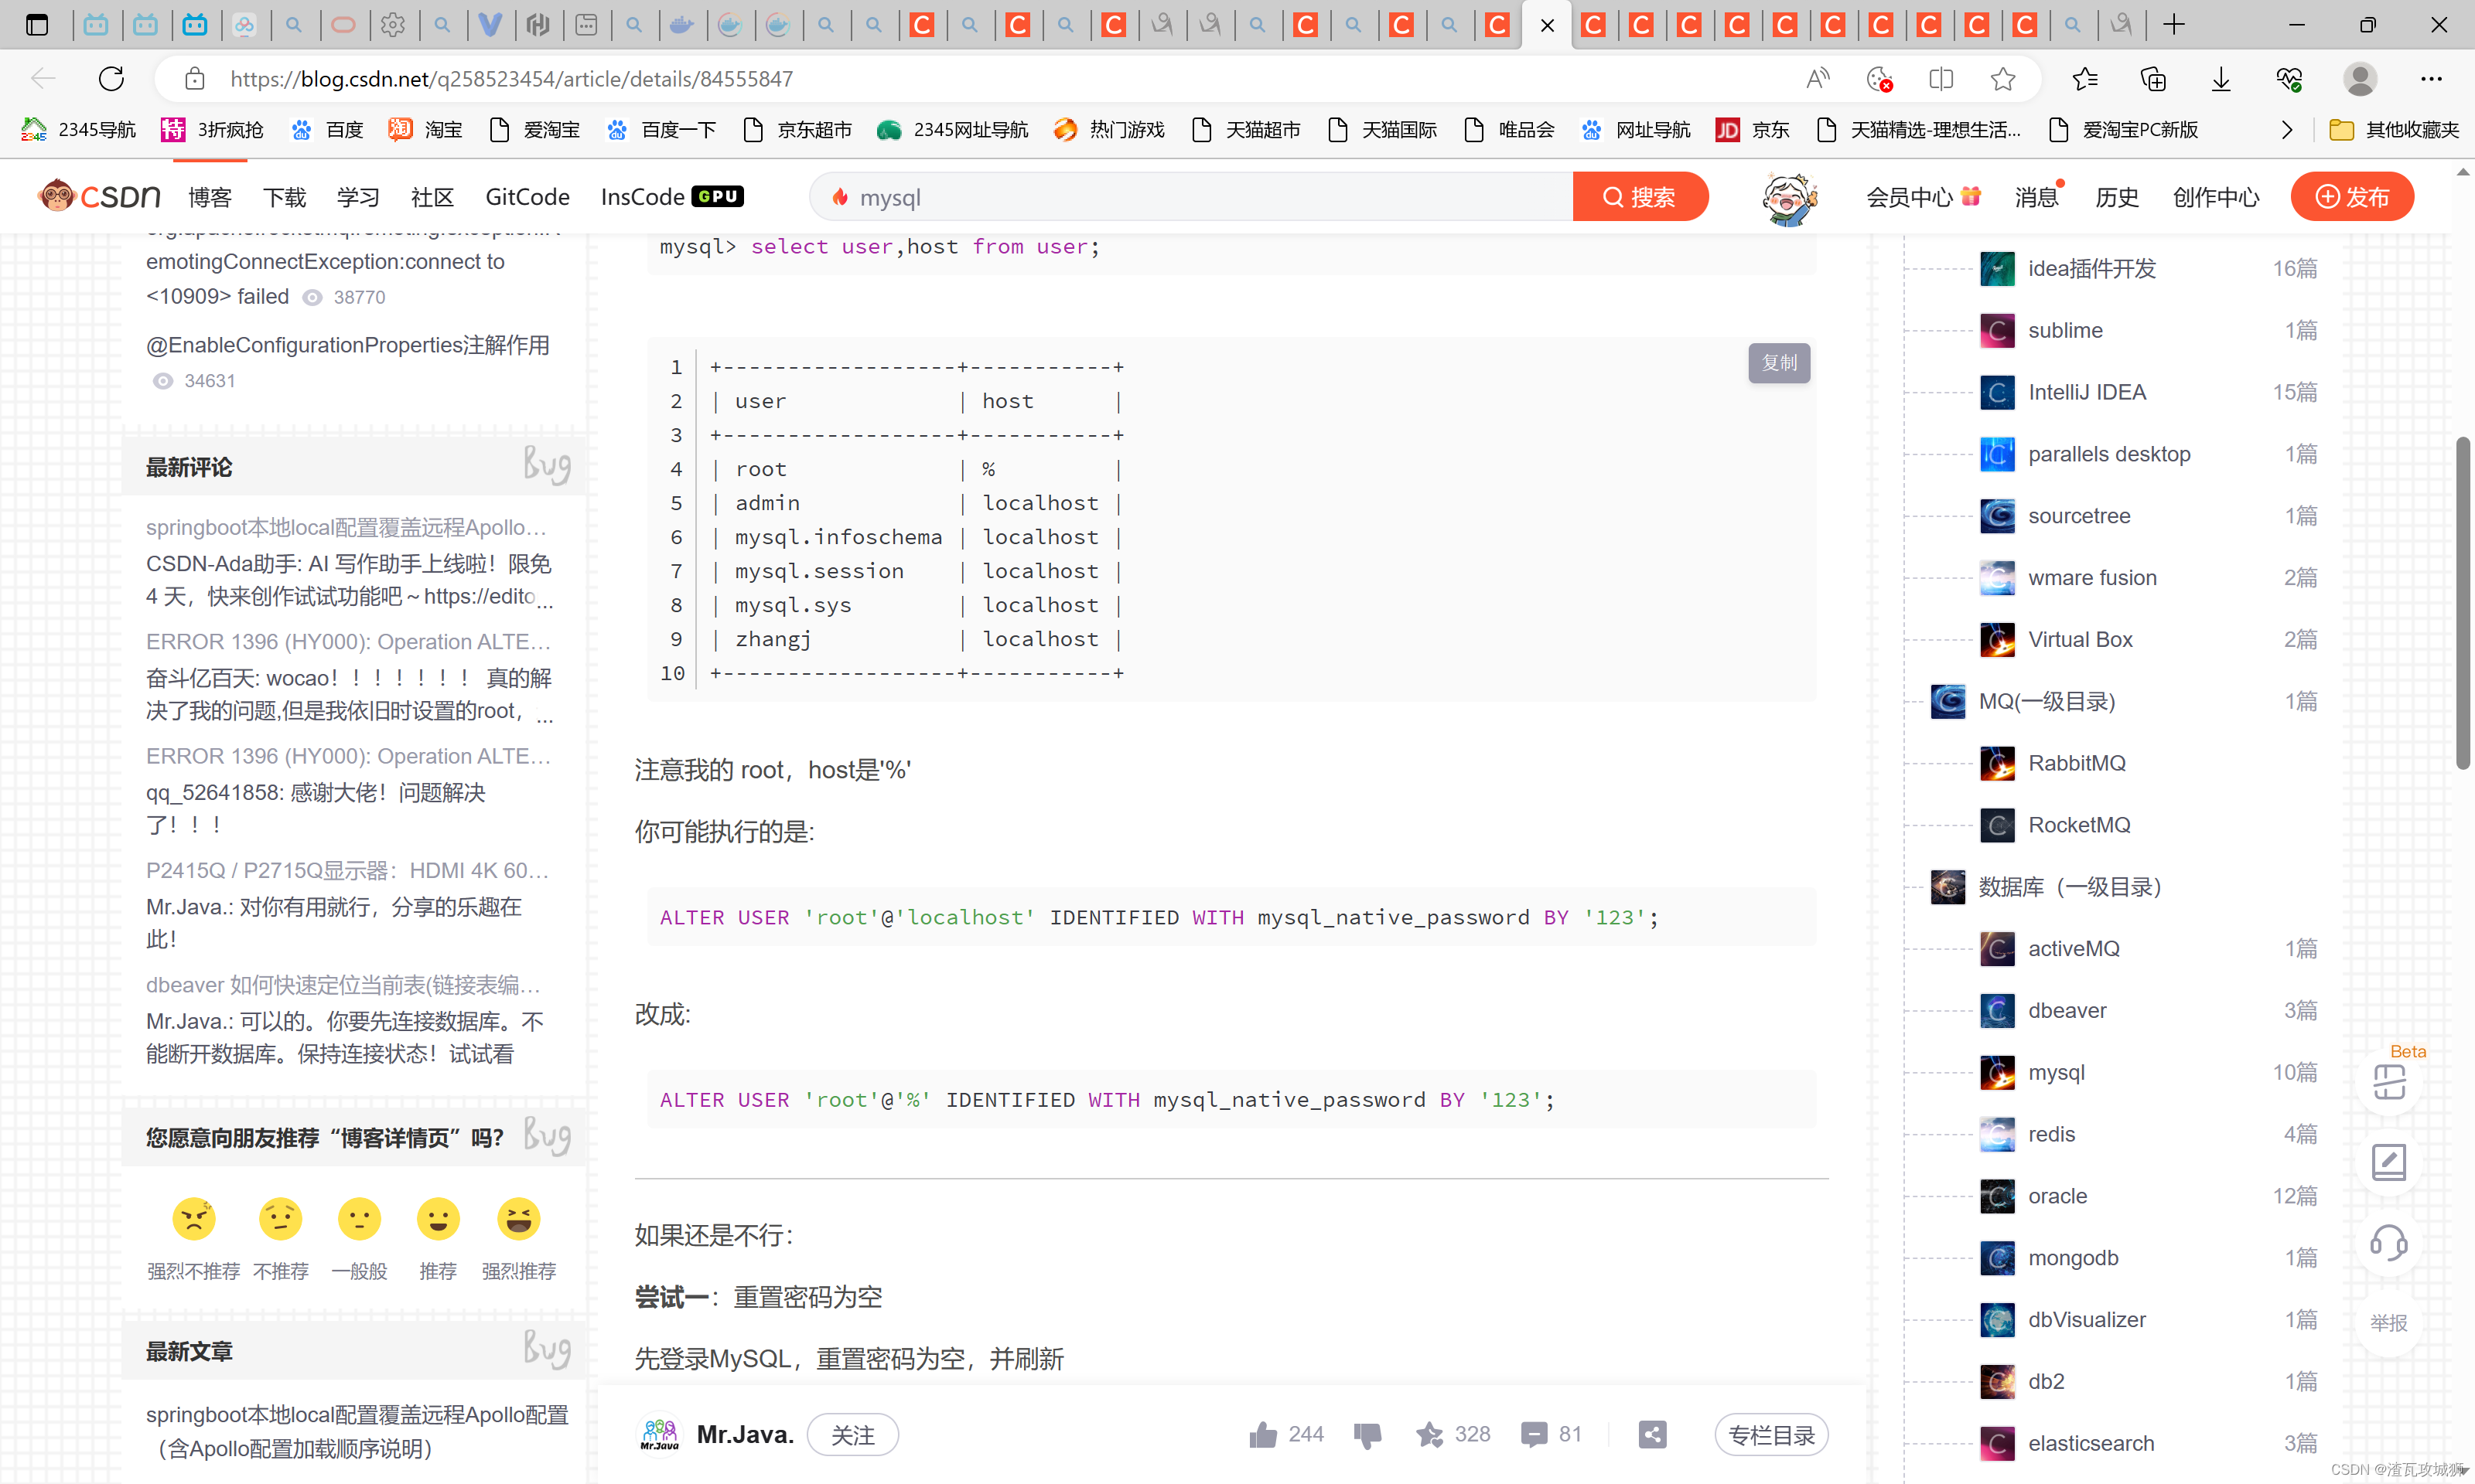Viewport: 2475px width, 1484px height.
Task: Click the star collect icon
Action: coord(1429,1435)
